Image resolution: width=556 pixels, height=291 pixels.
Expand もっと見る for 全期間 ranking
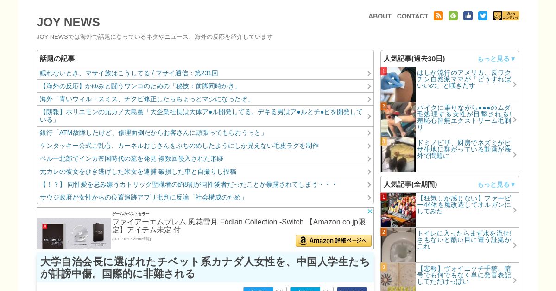(x=496, y=184)
